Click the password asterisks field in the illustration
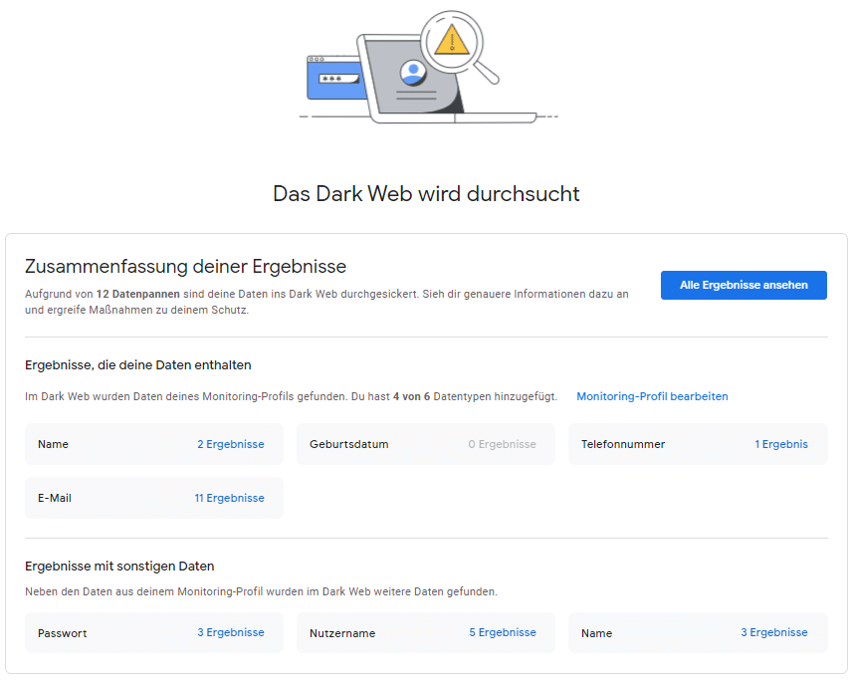The width and height of the screenshot is (853, 684). click(339, 79)
